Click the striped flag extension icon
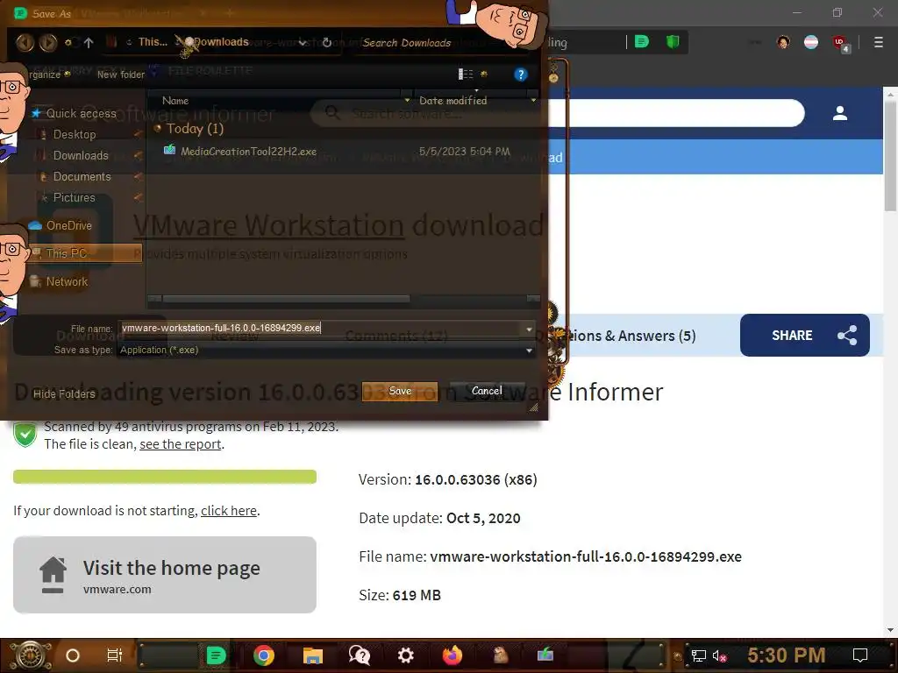This screenshot has width=898, height=673. pos(811,42)
